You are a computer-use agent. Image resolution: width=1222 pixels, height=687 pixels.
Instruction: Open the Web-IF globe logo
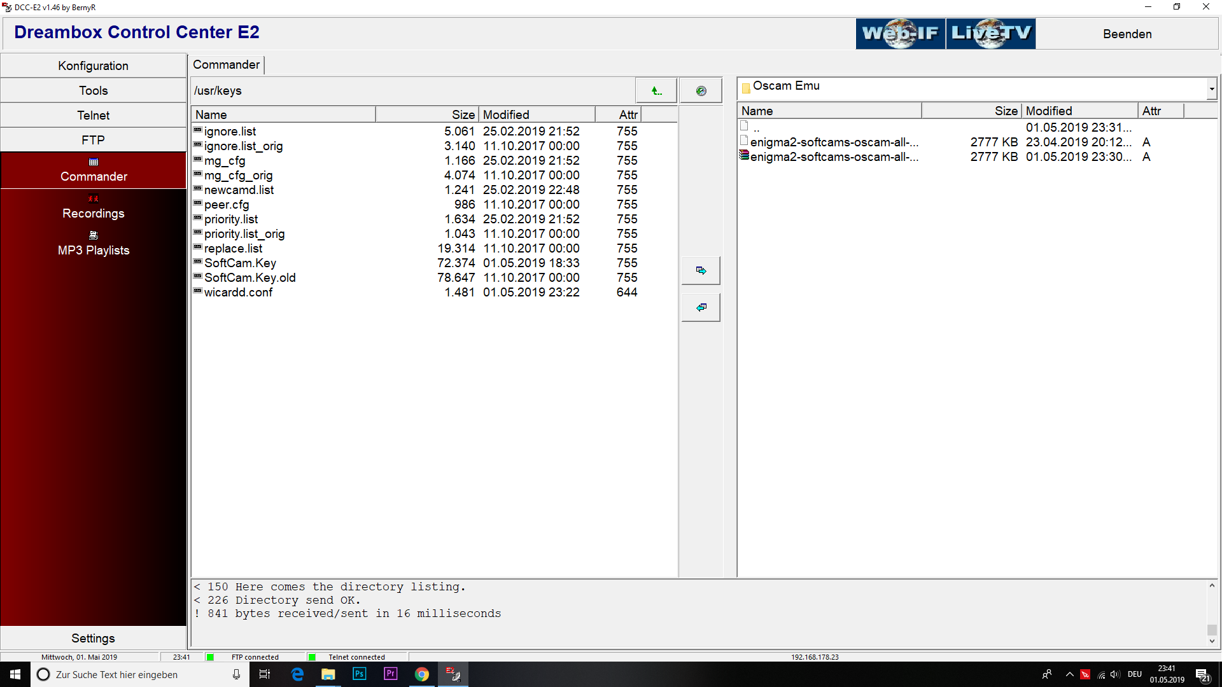point(900,34)
